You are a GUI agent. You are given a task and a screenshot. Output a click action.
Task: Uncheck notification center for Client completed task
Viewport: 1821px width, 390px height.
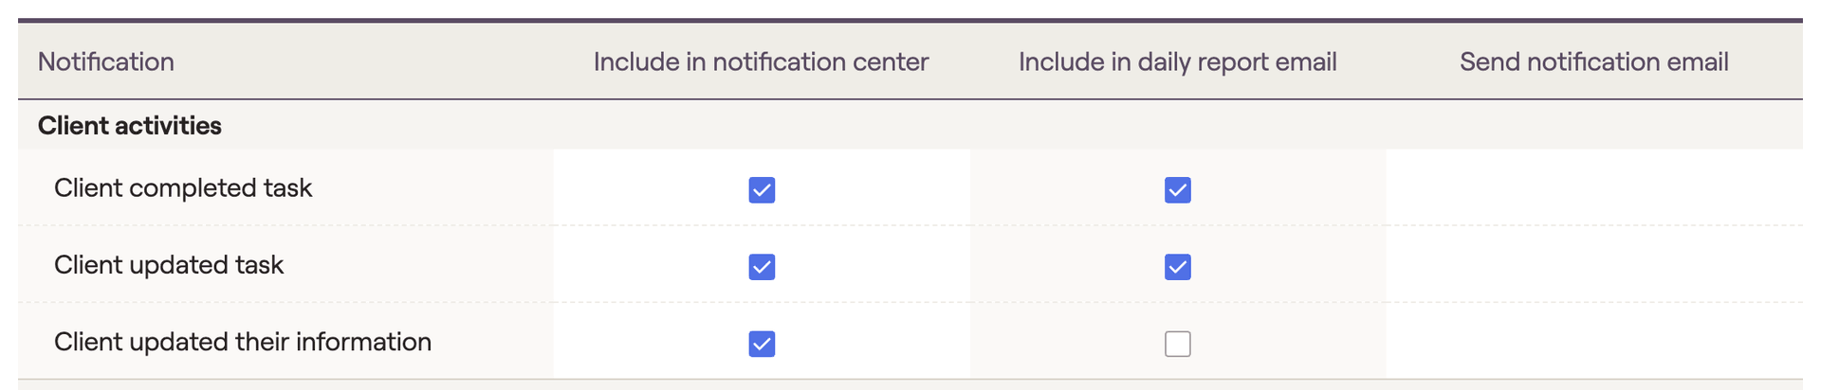tap(762, 189)
